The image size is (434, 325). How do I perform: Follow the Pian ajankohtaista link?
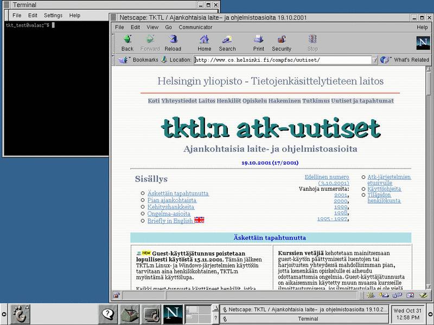(x=172, y=200)
